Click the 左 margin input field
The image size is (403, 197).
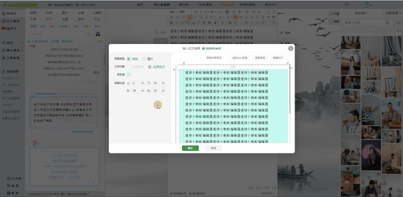click(x=137, y=91)
